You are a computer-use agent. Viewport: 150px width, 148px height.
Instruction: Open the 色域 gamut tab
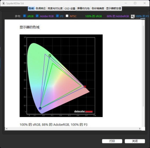point(31,9)
